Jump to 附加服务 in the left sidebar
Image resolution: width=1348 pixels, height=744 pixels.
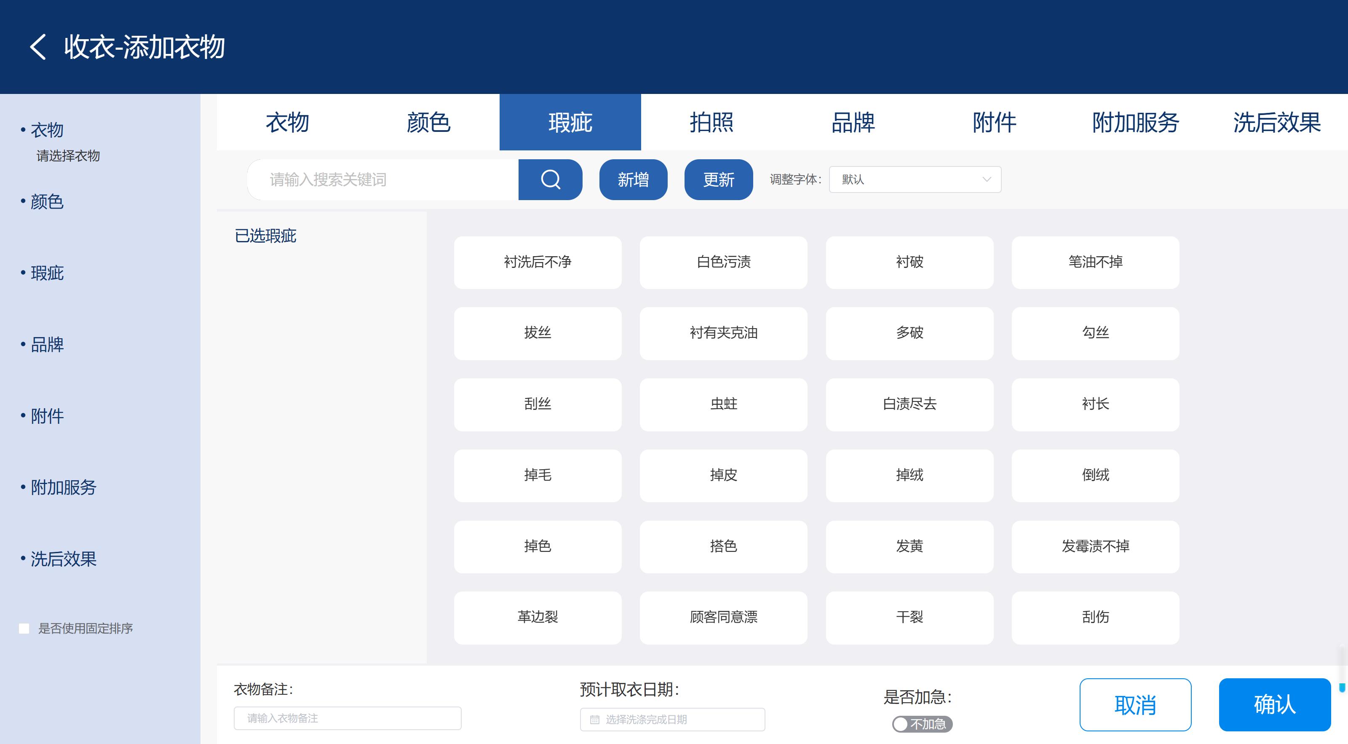point(63,487)
